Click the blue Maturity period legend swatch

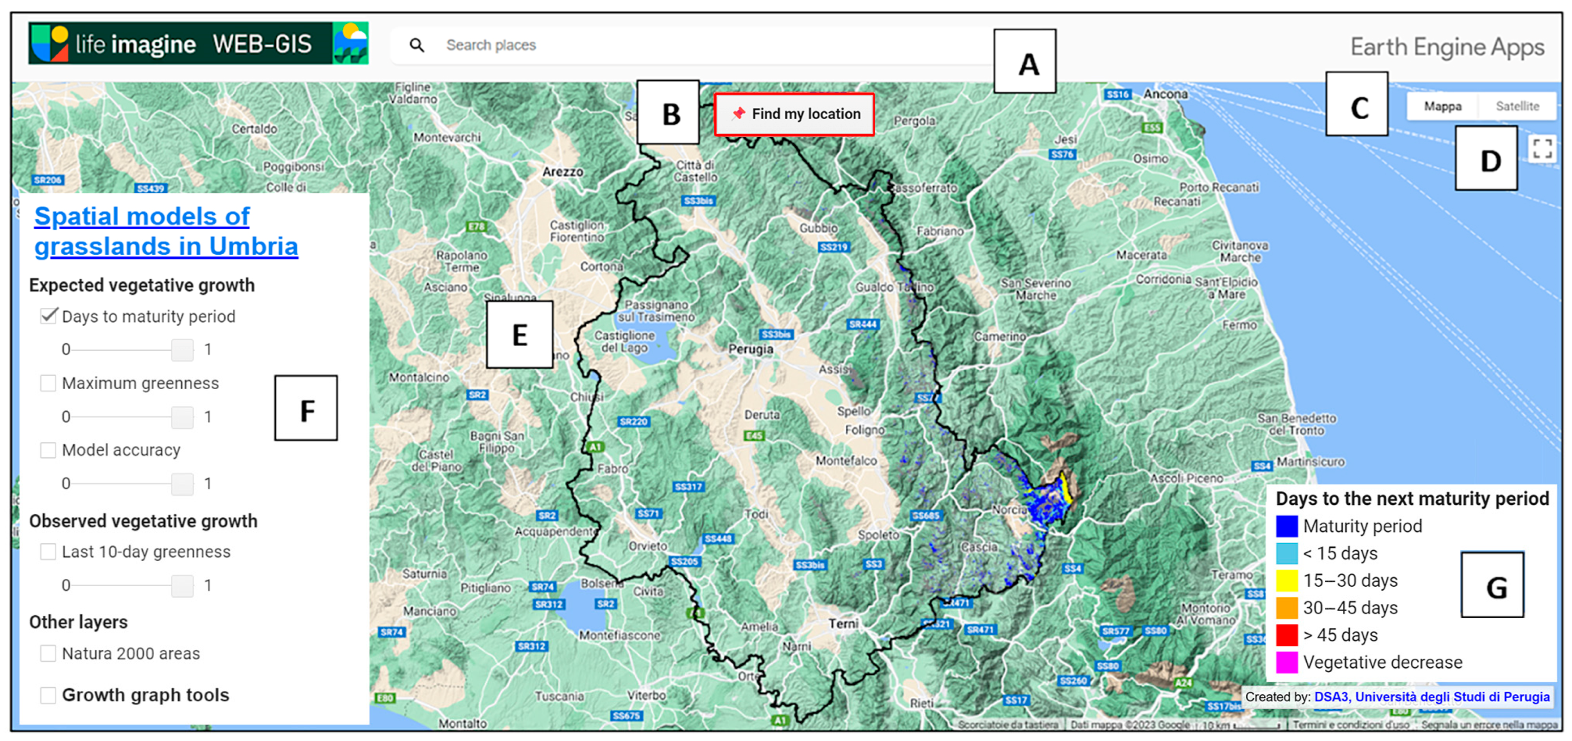(x=1286, y=526)
